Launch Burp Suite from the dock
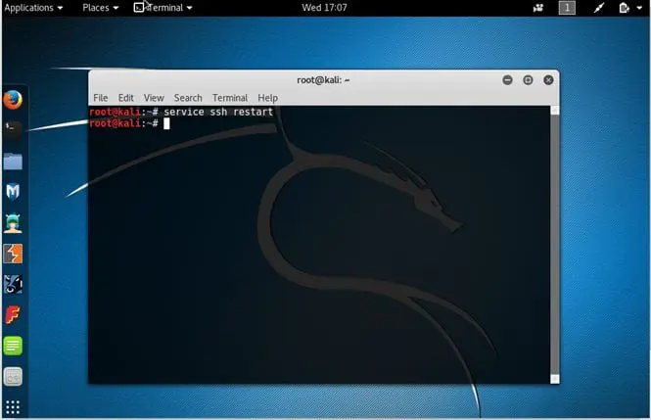 point(13,254)
